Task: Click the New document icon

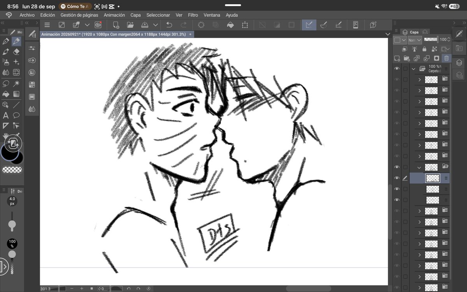Action: point(116,25)
